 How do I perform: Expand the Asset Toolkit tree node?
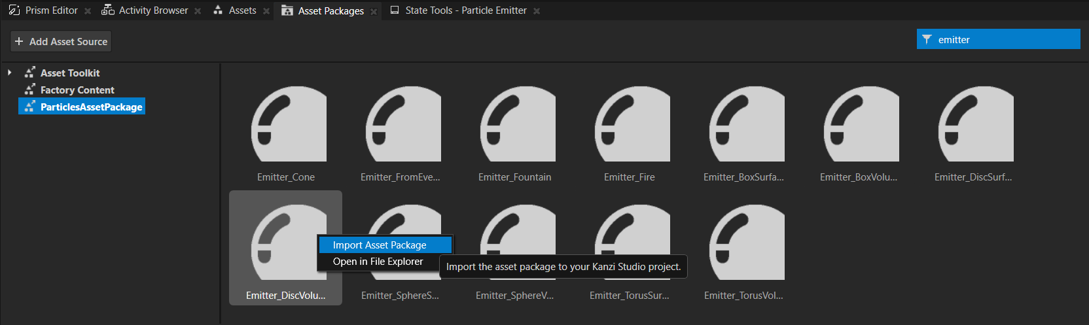pos(9,73)
